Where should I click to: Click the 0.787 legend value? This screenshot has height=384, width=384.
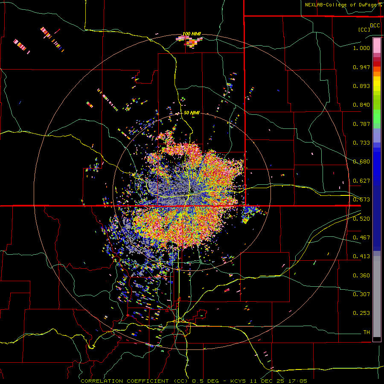click(361, 124)
